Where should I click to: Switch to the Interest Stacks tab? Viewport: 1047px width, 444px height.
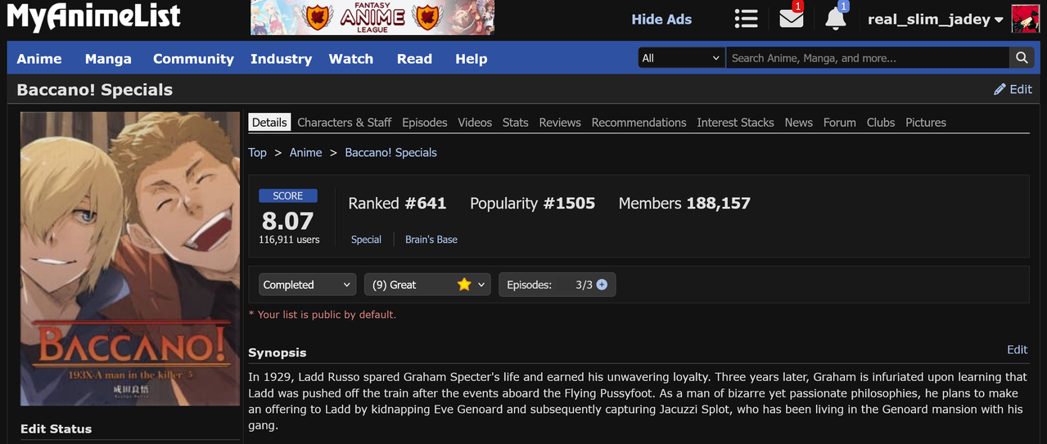point(735,123)
